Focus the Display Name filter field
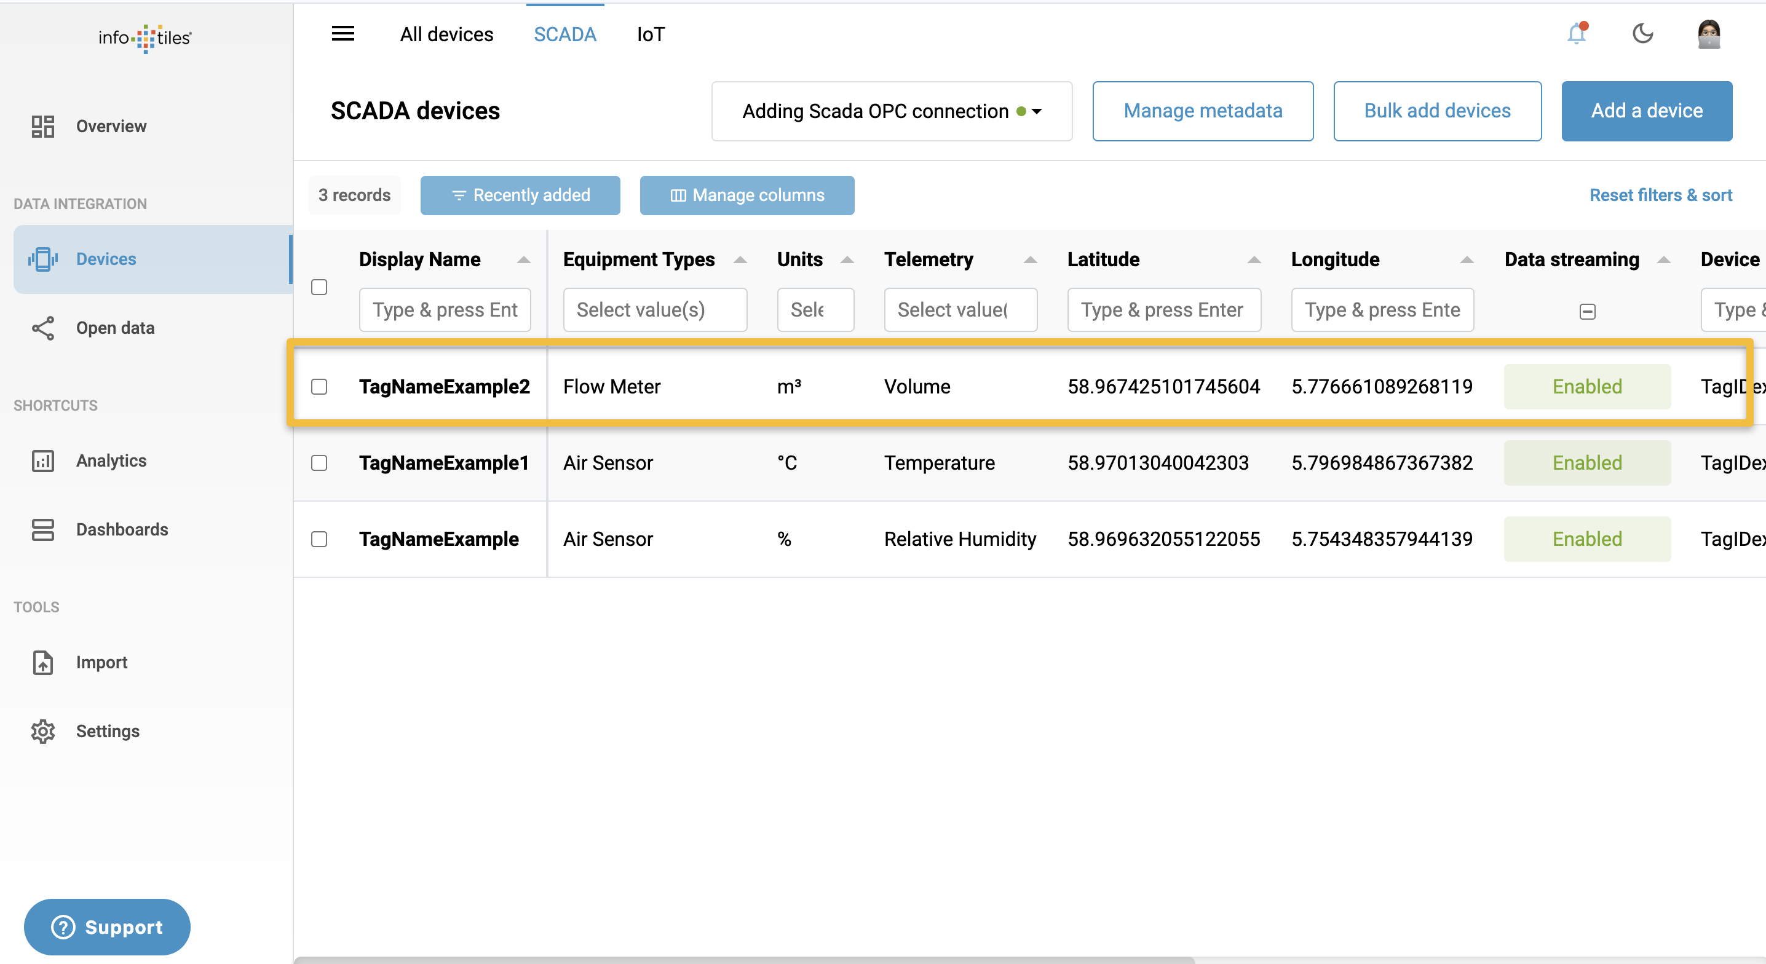The width and height of the screenshot is (1766, 964). click(x=444, y=310)
